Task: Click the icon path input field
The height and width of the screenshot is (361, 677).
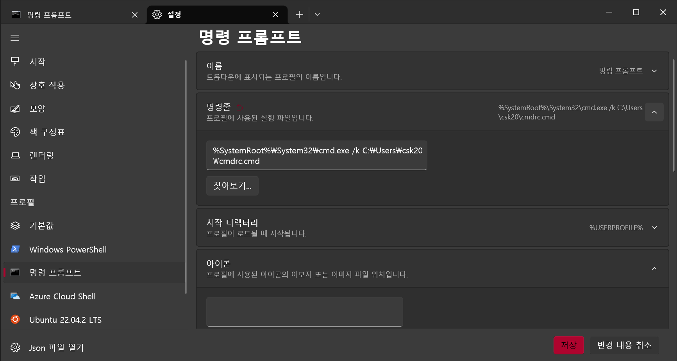Action: coord(305,312)
